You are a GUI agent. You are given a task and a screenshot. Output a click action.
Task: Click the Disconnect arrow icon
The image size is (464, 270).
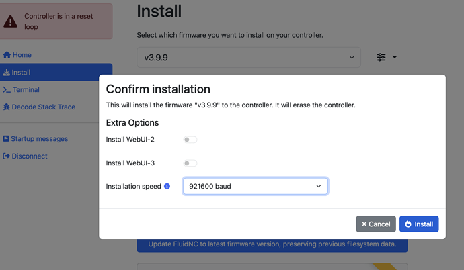click(x=7, y=156)
